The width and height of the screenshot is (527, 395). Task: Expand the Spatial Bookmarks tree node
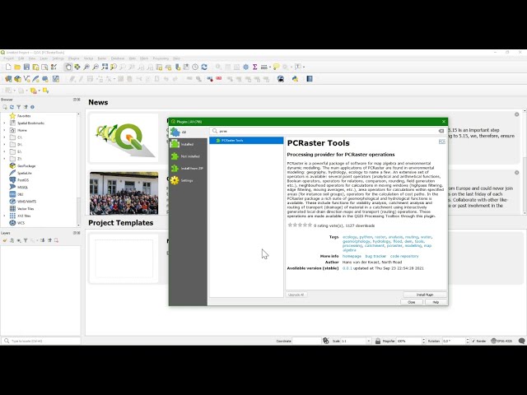4,123
